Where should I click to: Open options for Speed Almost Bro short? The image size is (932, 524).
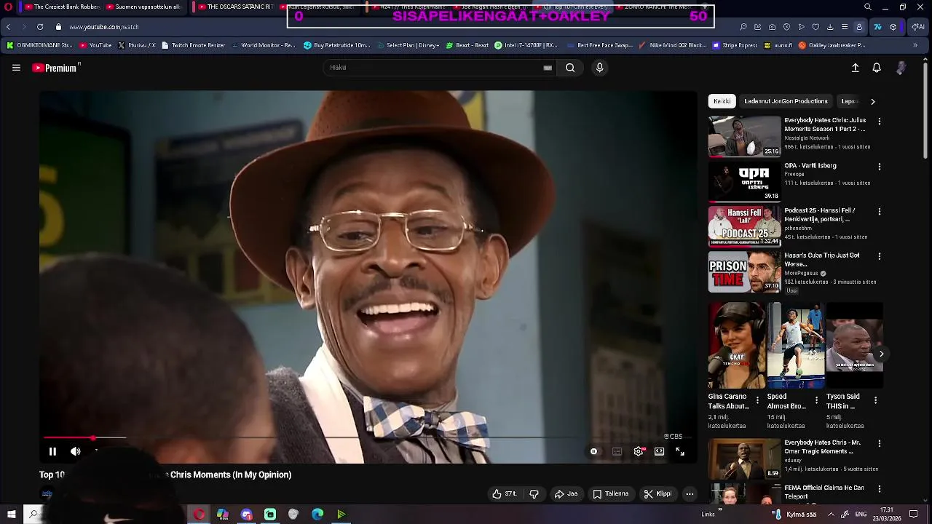click(816, 400)
